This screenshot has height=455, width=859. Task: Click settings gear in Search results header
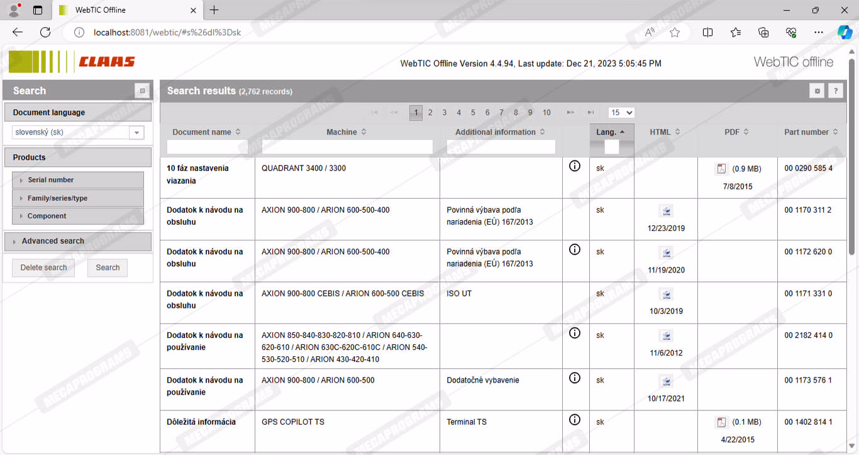[817, 91]
